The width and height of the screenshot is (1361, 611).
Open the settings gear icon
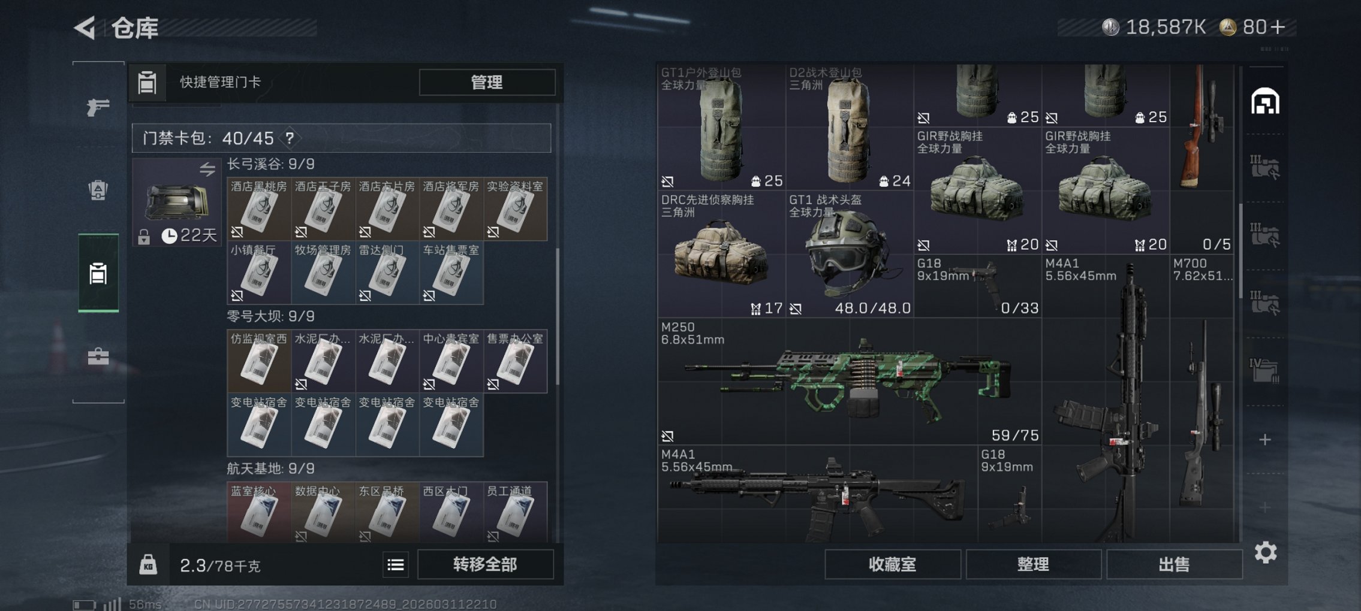(x=1265, y=552)
